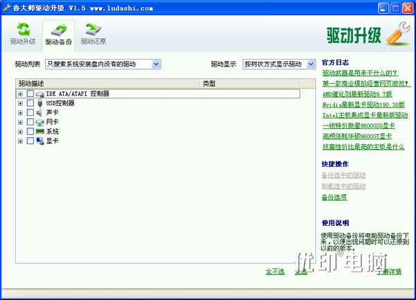This screenshot has height=300, width=416.
Task: Select the IDE ATA/ATAPI 控制器 row text
Action: [x=78, y=94]
